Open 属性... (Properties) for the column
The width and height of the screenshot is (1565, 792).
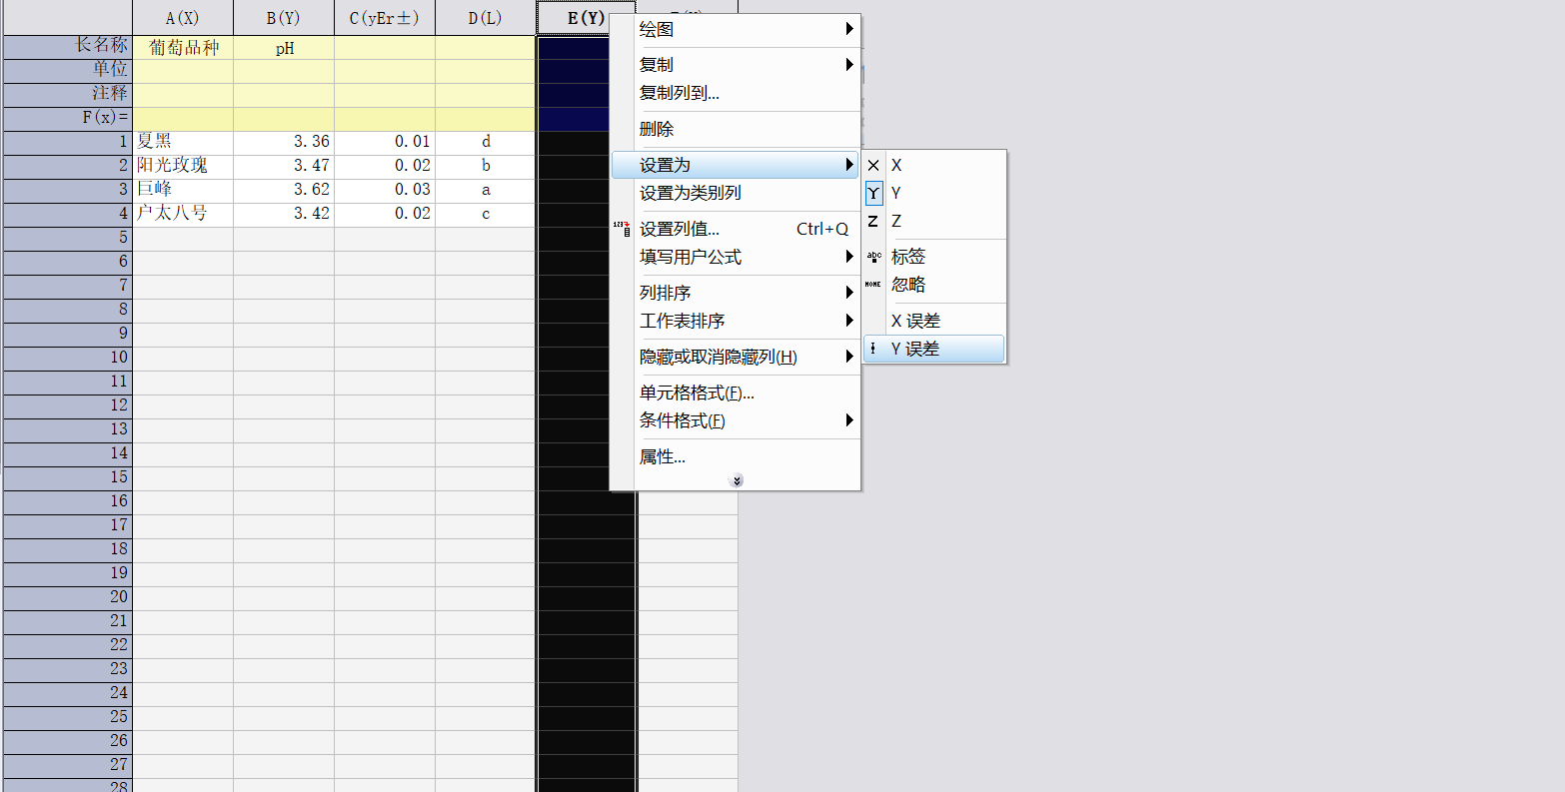click(x=663, y=457)
